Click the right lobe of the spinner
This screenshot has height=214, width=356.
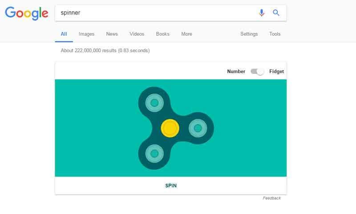(198, 128)
